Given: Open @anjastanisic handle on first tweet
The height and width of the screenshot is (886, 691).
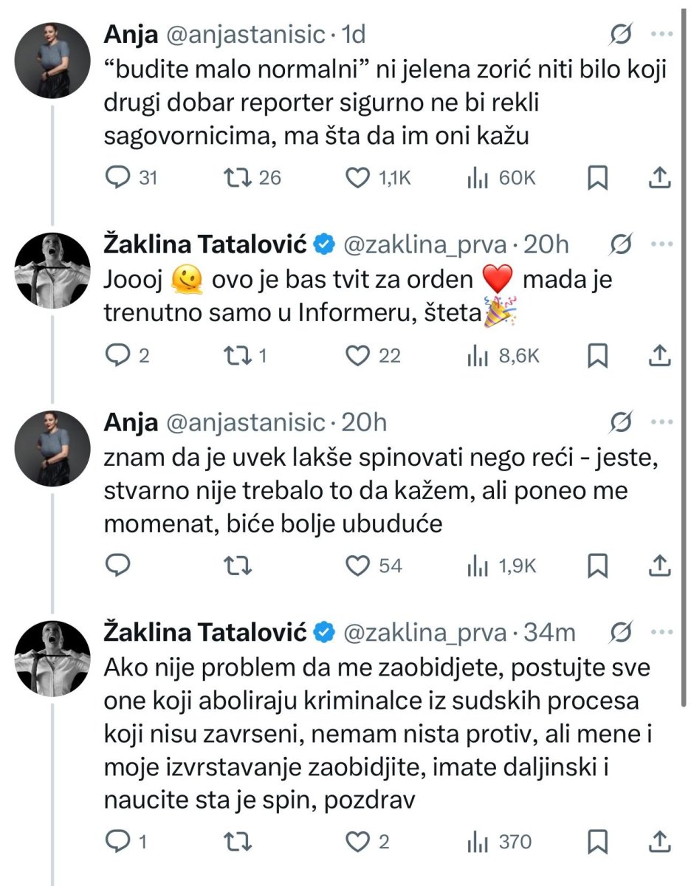Looking at the screenshot, I should click(244, 34).
